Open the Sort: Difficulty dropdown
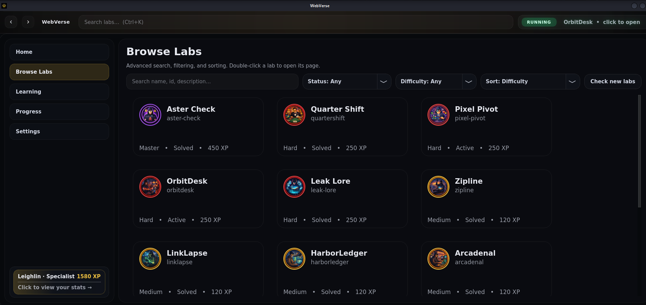646x305 pixels. coord(530,82)
